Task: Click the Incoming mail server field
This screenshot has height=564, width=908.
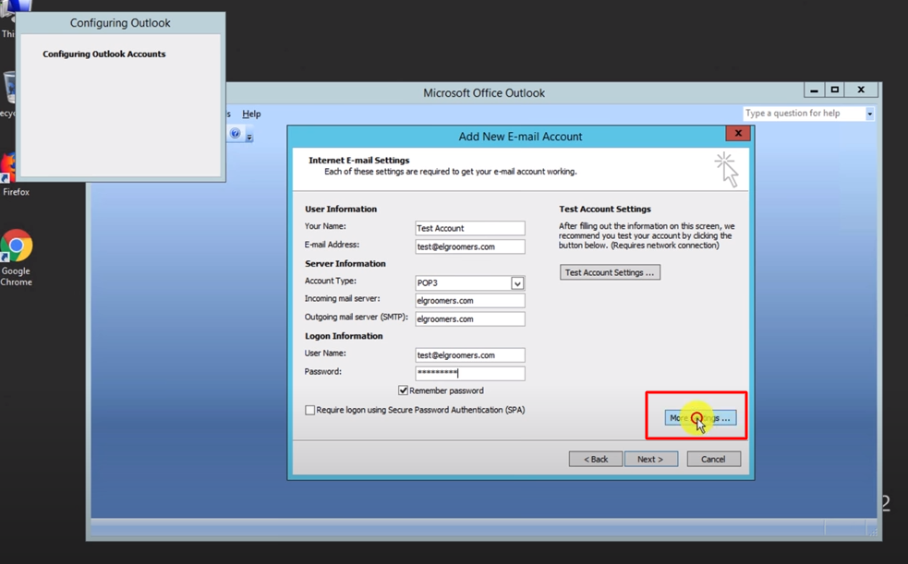Action: 469,300
